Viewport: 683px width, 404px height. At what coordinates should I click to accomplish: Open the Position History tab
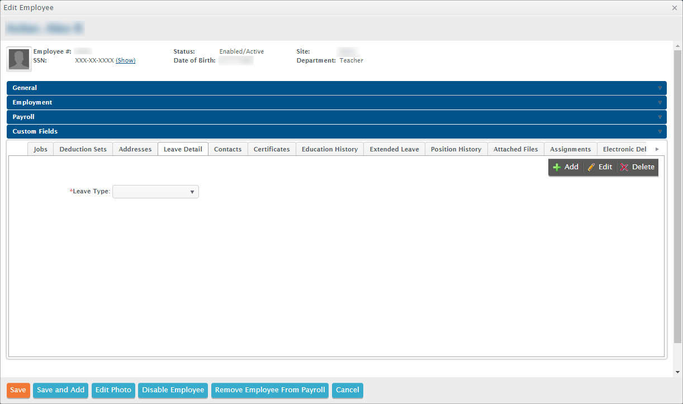pos(456,149)
